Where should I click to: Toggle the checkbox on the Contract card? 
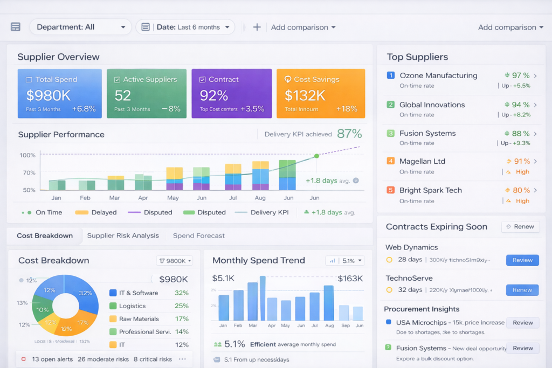202,79
